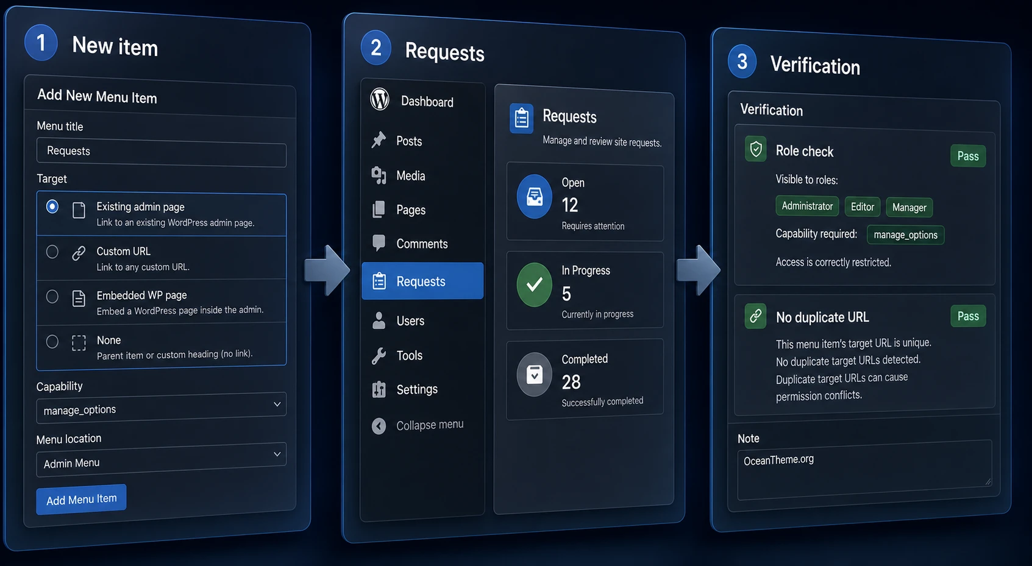Click the clipboard icon on the highlighted Requests item
This screenshot has height=566, width=1032.
click(x=379, y=281)
